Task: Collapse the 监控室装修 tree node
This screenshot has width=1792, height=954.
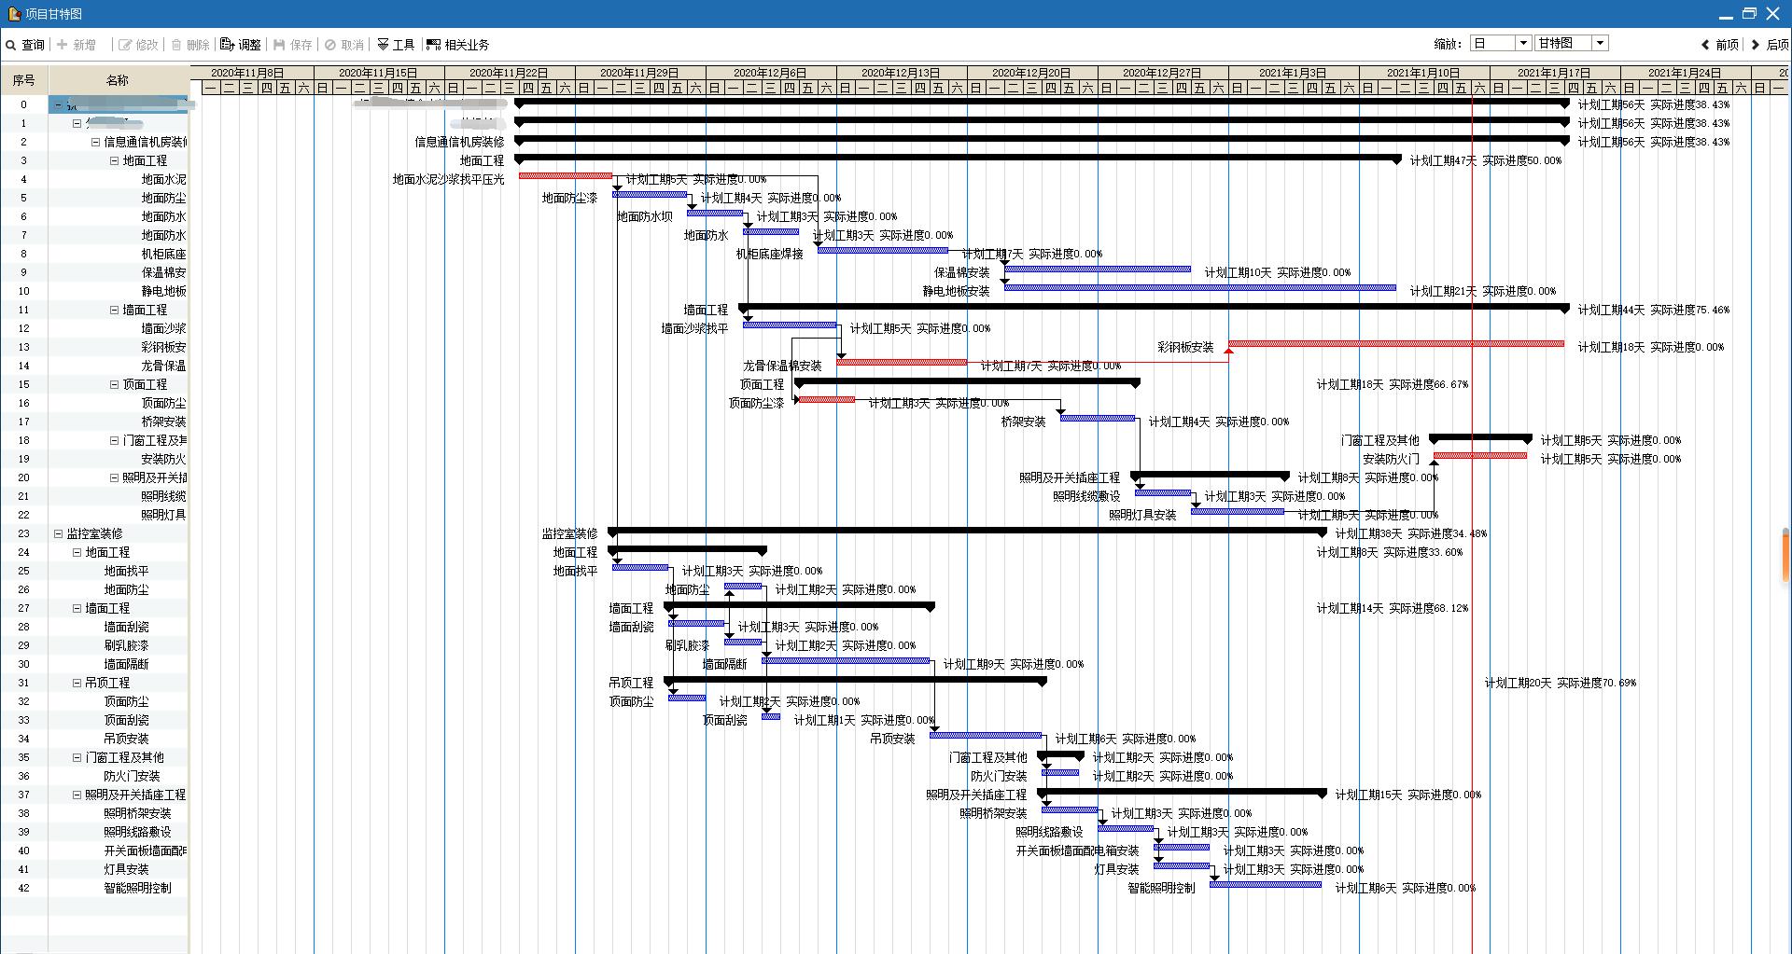Action: pos(58,533)
